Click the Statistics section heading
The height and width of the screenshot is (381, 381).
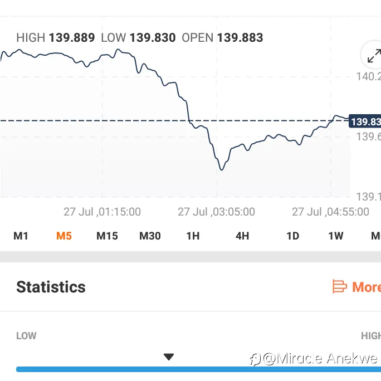[x=51, y=287]
